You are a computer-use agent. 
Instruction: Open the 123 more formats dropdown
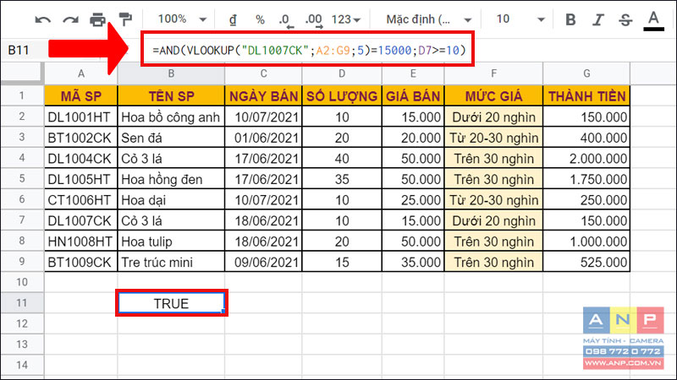pyautogui.click(x=346, y=19)
